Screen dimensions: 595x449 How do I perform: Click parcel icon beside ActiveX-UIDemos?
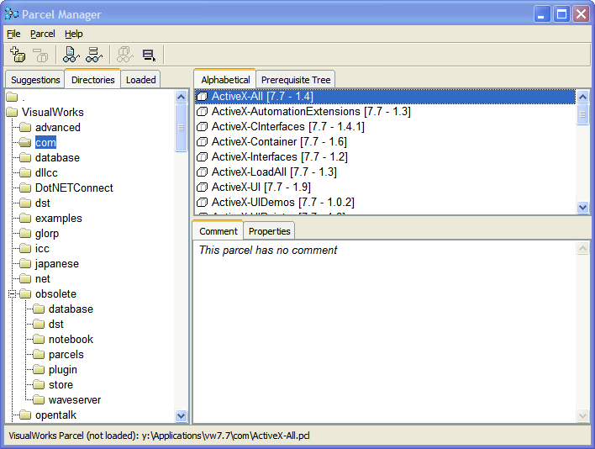pyautogui.click(x=203, y=203)
